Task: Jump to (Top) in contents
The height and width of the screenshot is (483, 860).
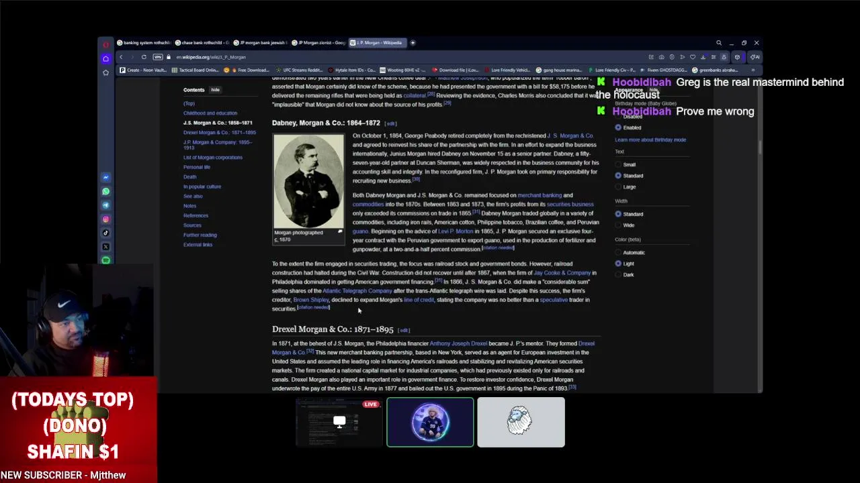Action: (x=189, y=103)
